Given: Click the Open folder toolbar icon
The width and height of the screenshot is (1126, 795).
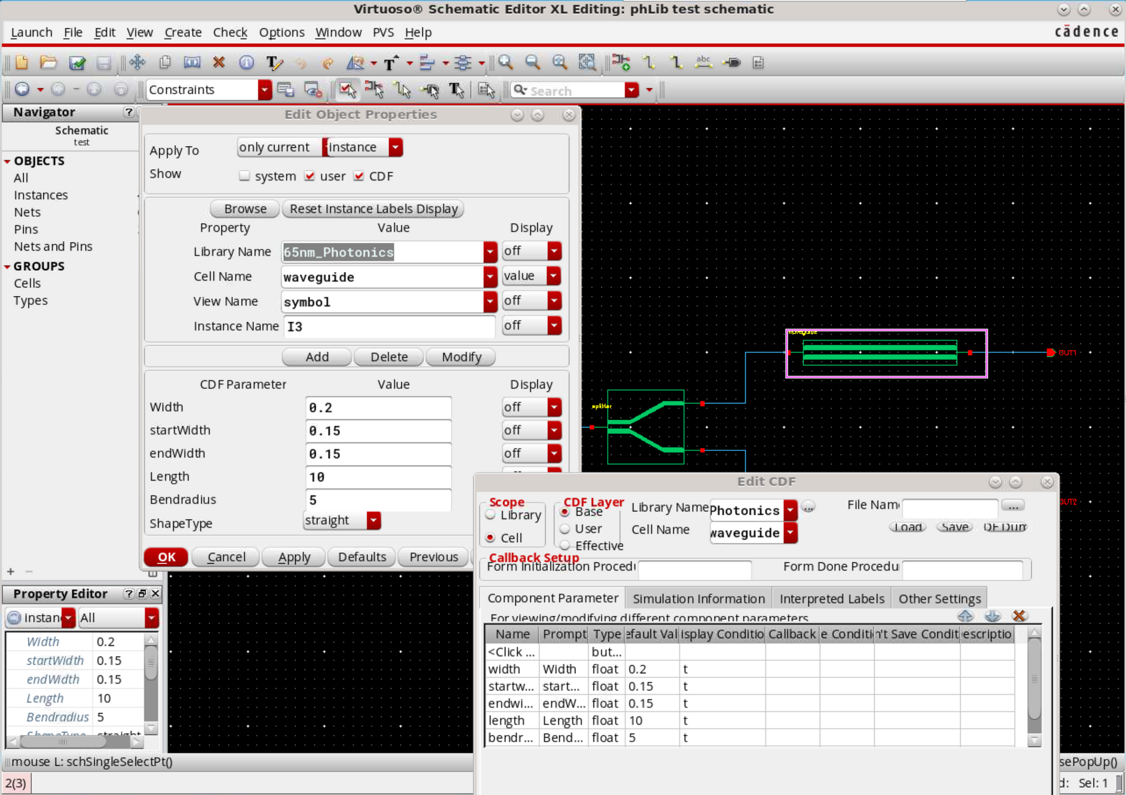Looking at the screenshot, I should pos(49,62).
